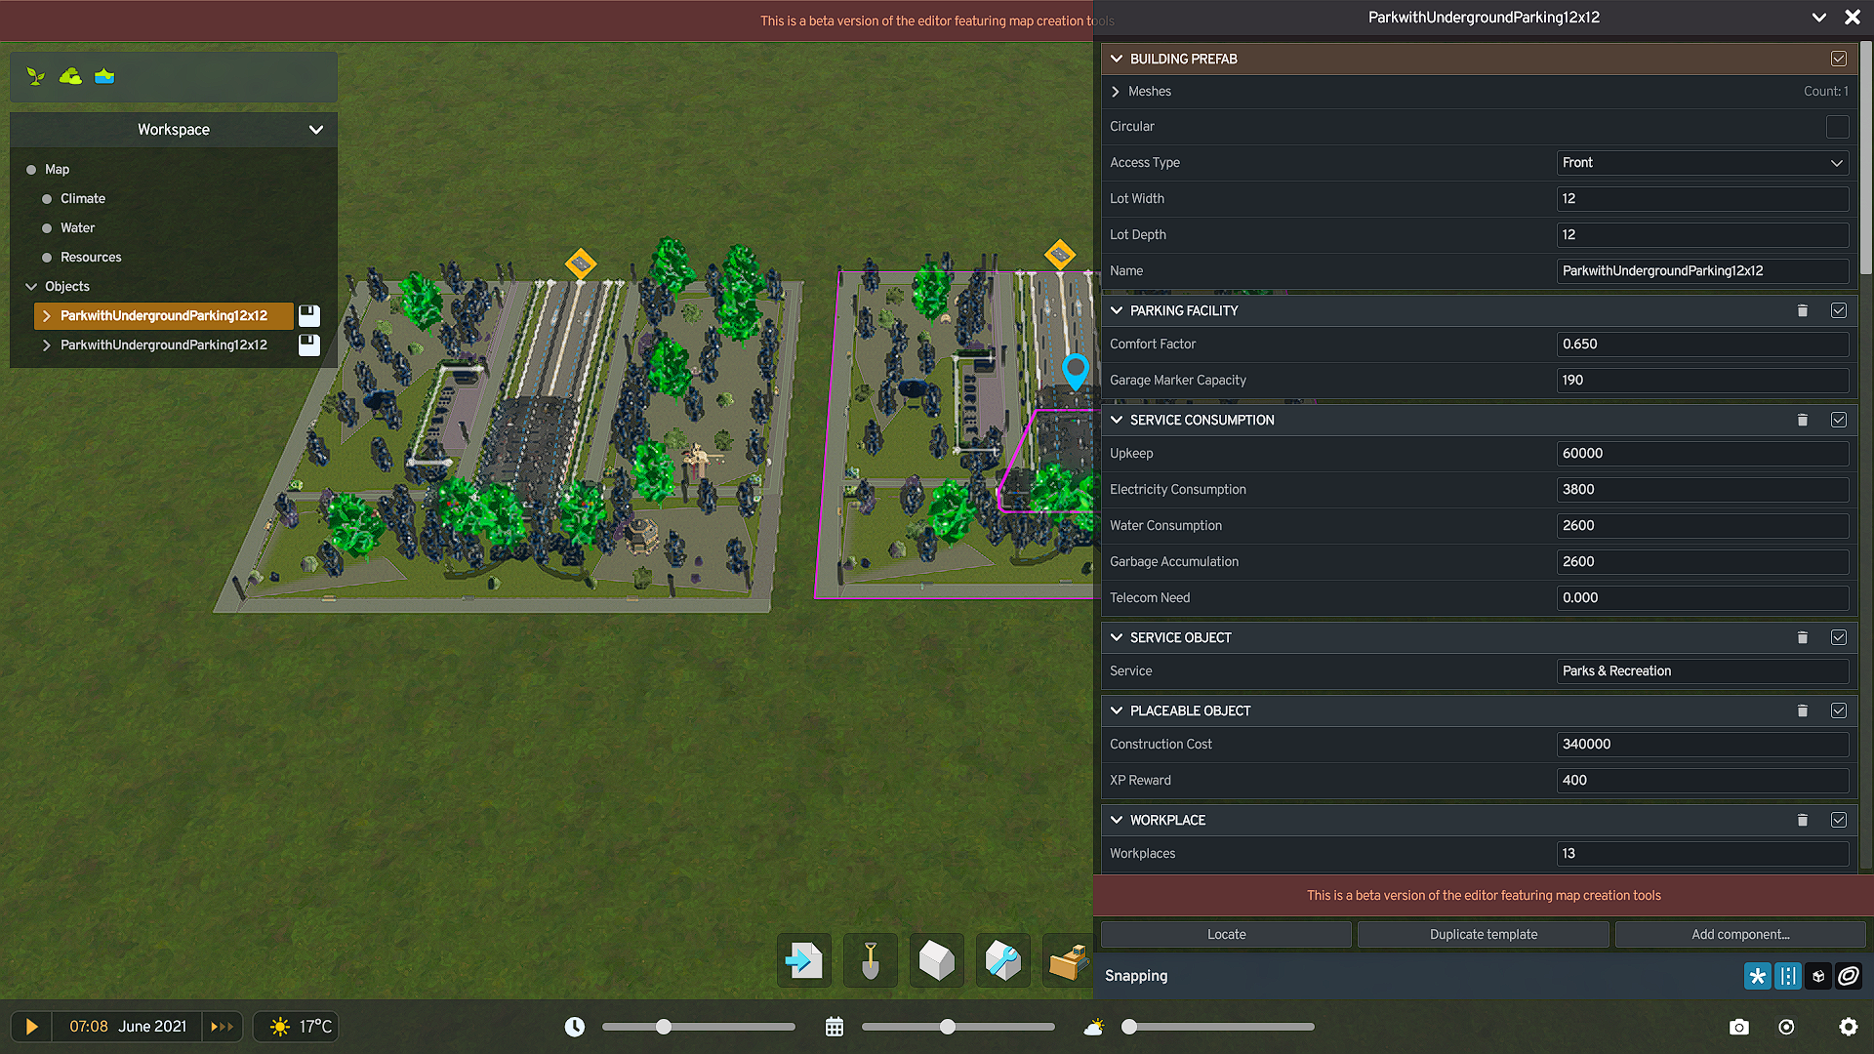The width and height of the screenshot is (1874, 1054).
Task: Delete the Parking Facility component
Action: pyautogui.click(x=1803, y=310)
